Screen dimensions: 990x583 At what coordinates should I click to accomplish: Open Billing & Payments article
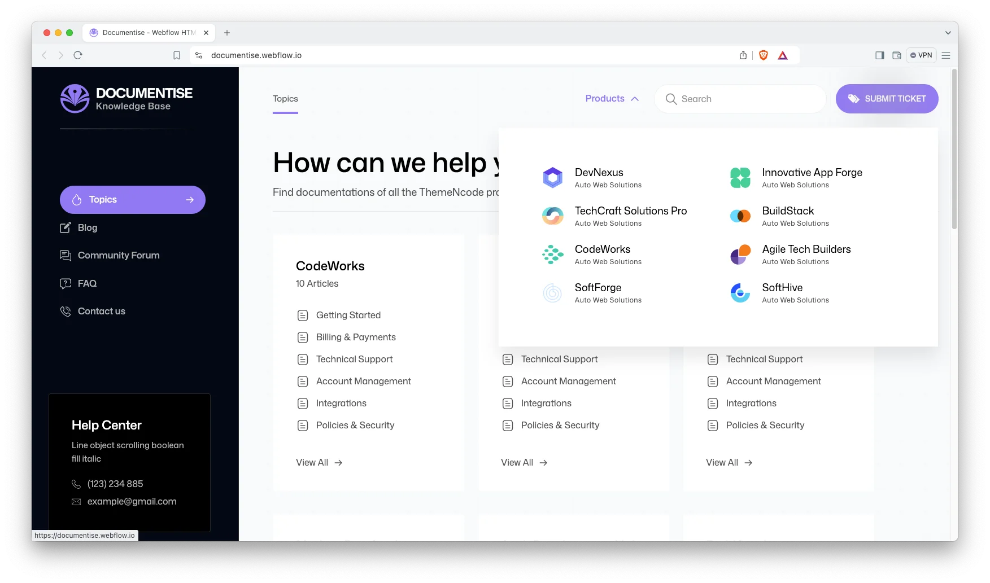click(x=355, y=337)
